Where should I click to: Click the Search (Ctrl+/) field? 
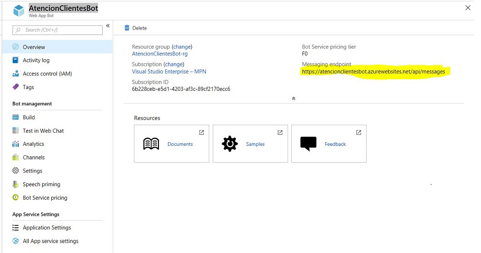(57, 30)
